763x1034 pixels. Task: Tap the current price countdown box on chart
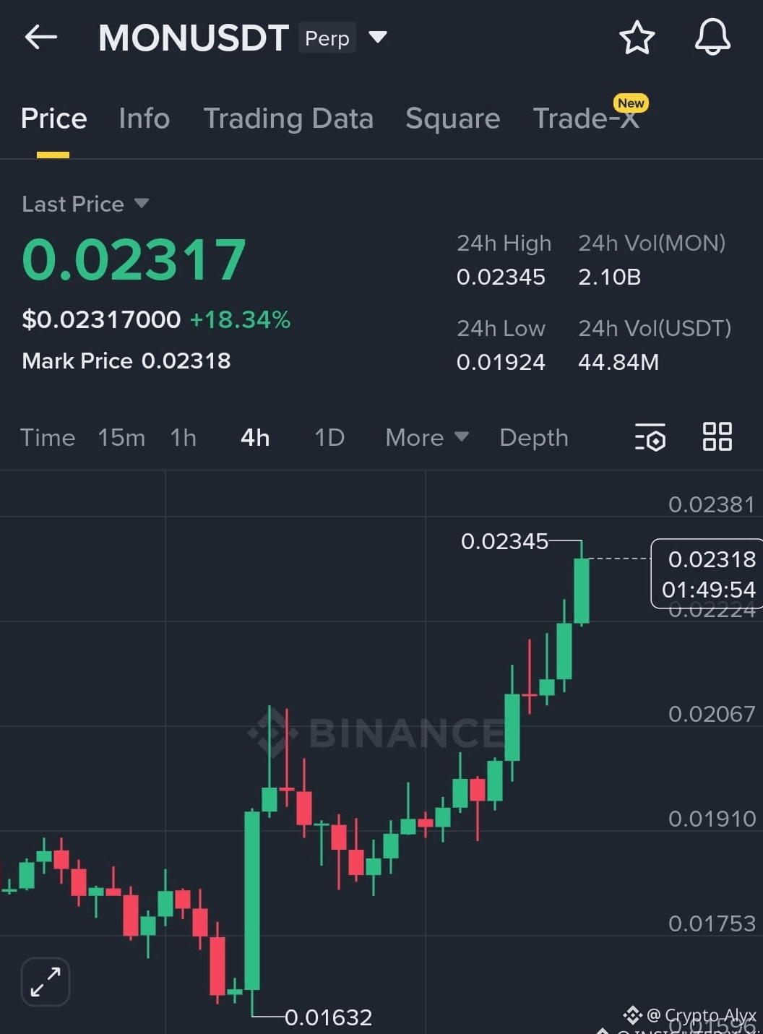pos(708,574)
